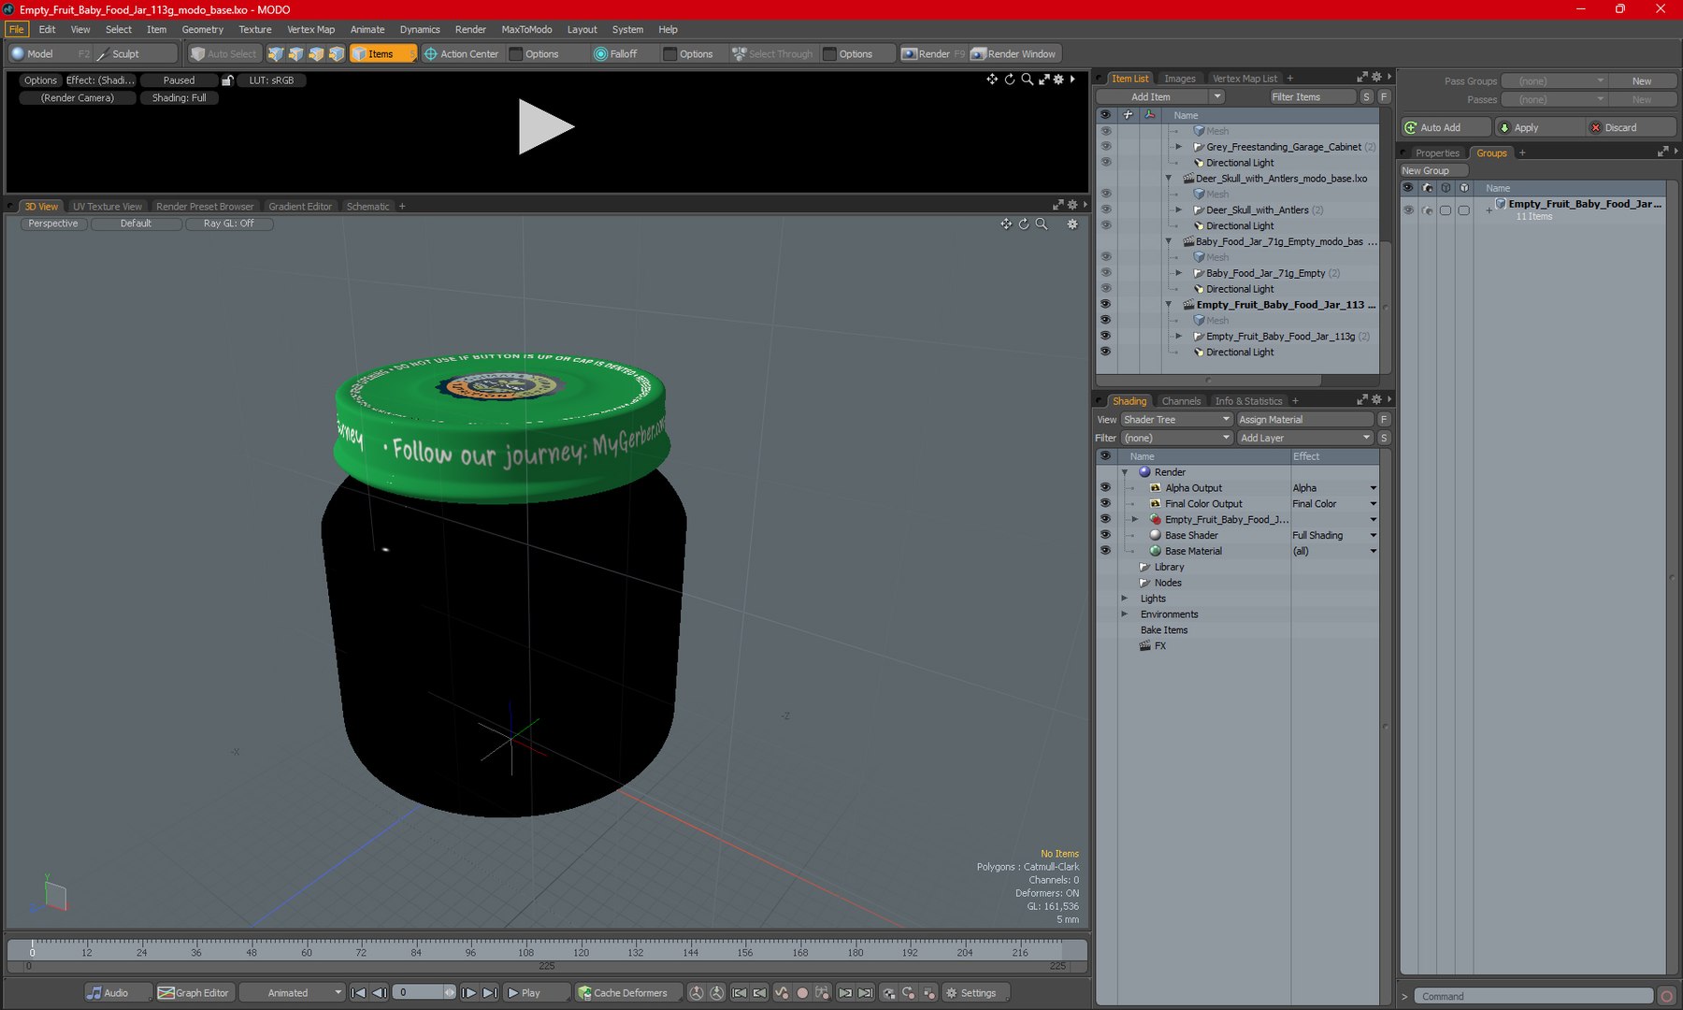Click the Select Through icon
The width and height of the screenshot is (1683, 1010).
739,54
